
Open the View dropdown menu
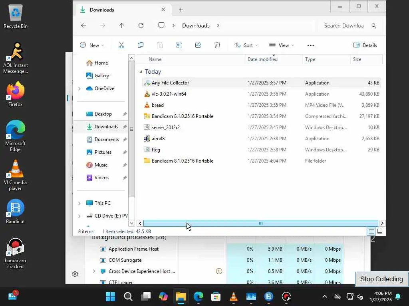(282, 45)
